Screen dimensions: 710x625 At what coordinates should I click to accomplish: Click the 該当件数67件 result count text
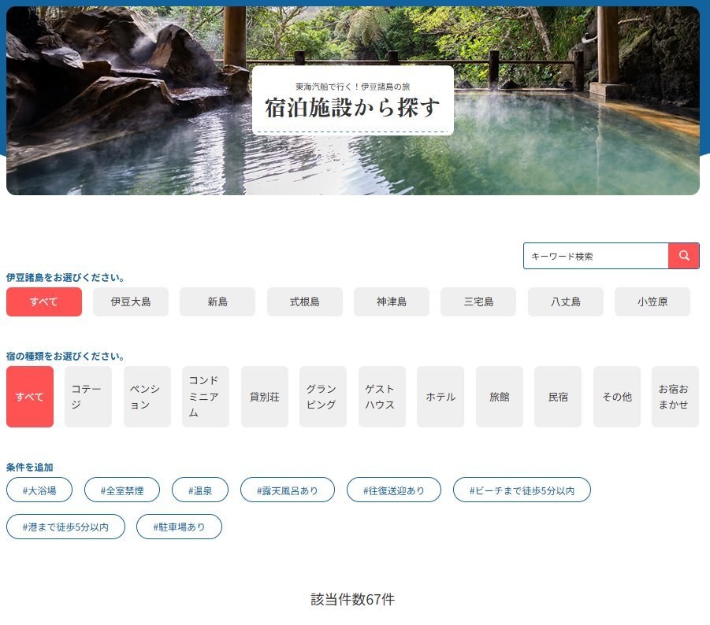pyautogui.click(x=353, y=600)
